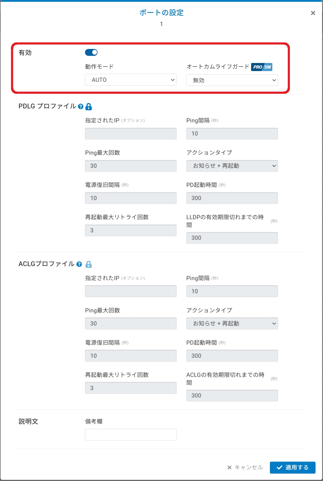This screenshot has height=481, width=323.
Task: Click the PDLG Ping間隔 field
Action: click(232, 134)
